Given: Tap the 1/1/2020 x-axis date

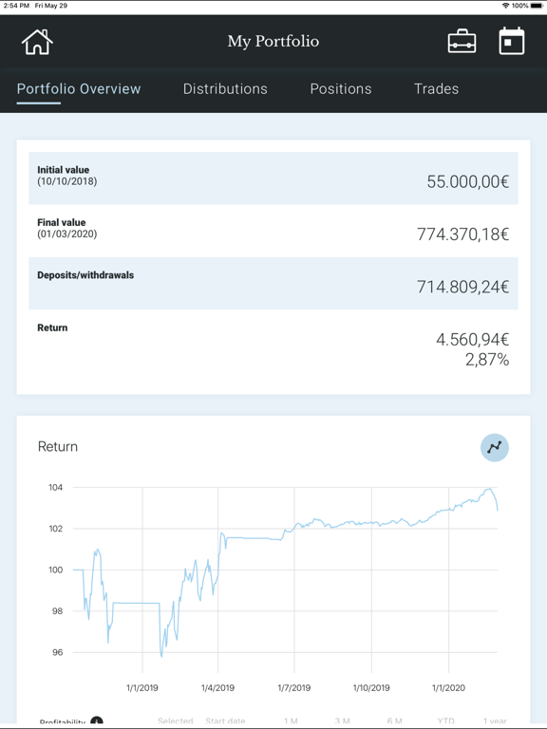Looking at the screenshot, I should tap(448, 687).
